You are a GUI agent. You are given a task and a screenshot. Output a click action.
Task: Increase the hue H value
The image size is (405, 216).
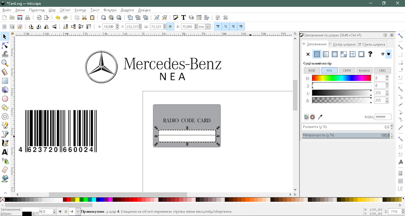(387, 77)
